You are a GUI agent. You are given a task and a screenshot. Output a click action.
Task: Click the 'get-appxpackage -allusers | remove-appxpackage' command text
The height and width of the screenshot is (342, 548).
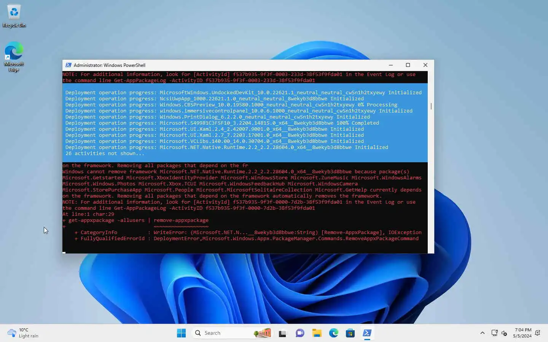139,220
